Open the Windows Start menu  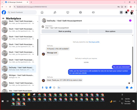click(x=2, y=101)
